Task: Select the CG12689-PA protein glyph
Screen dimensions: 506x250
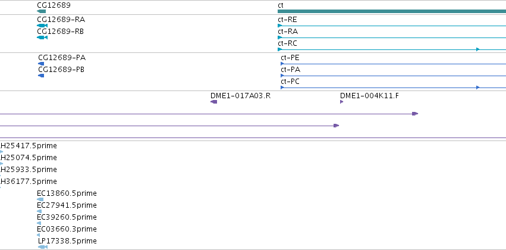Action: (x=41, y=64)
